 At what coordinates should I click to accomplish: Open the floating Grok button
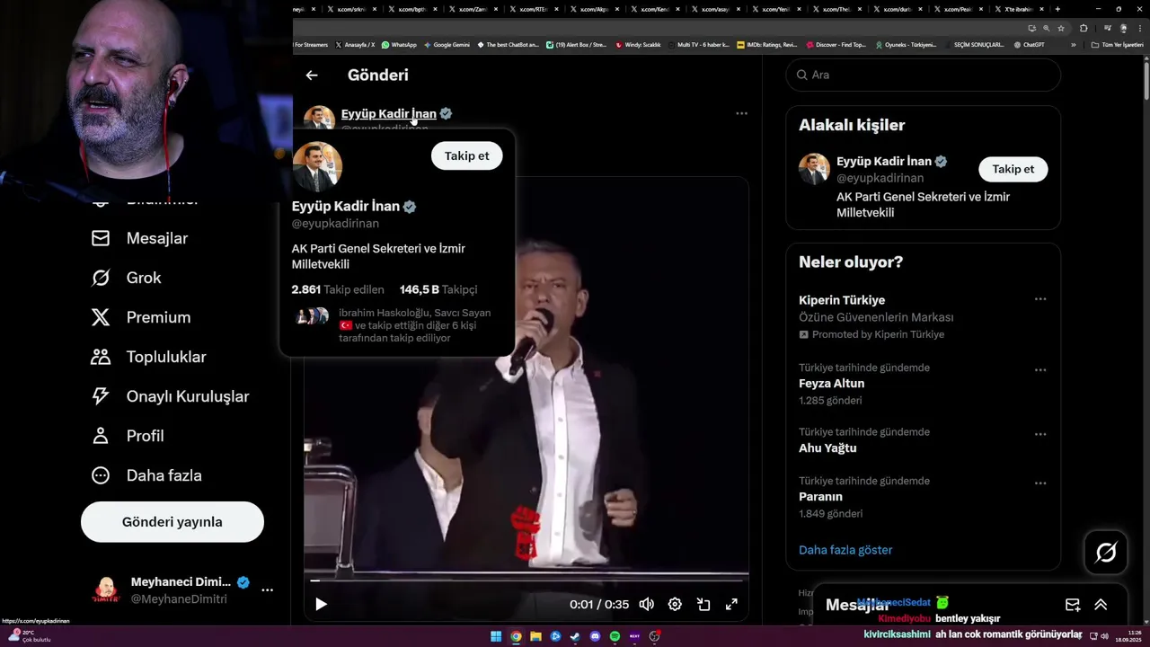[1106, 553]
